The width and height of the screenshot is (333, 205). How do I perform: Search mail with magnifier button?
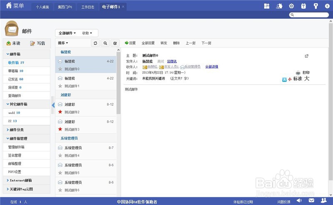pos(105,43)
